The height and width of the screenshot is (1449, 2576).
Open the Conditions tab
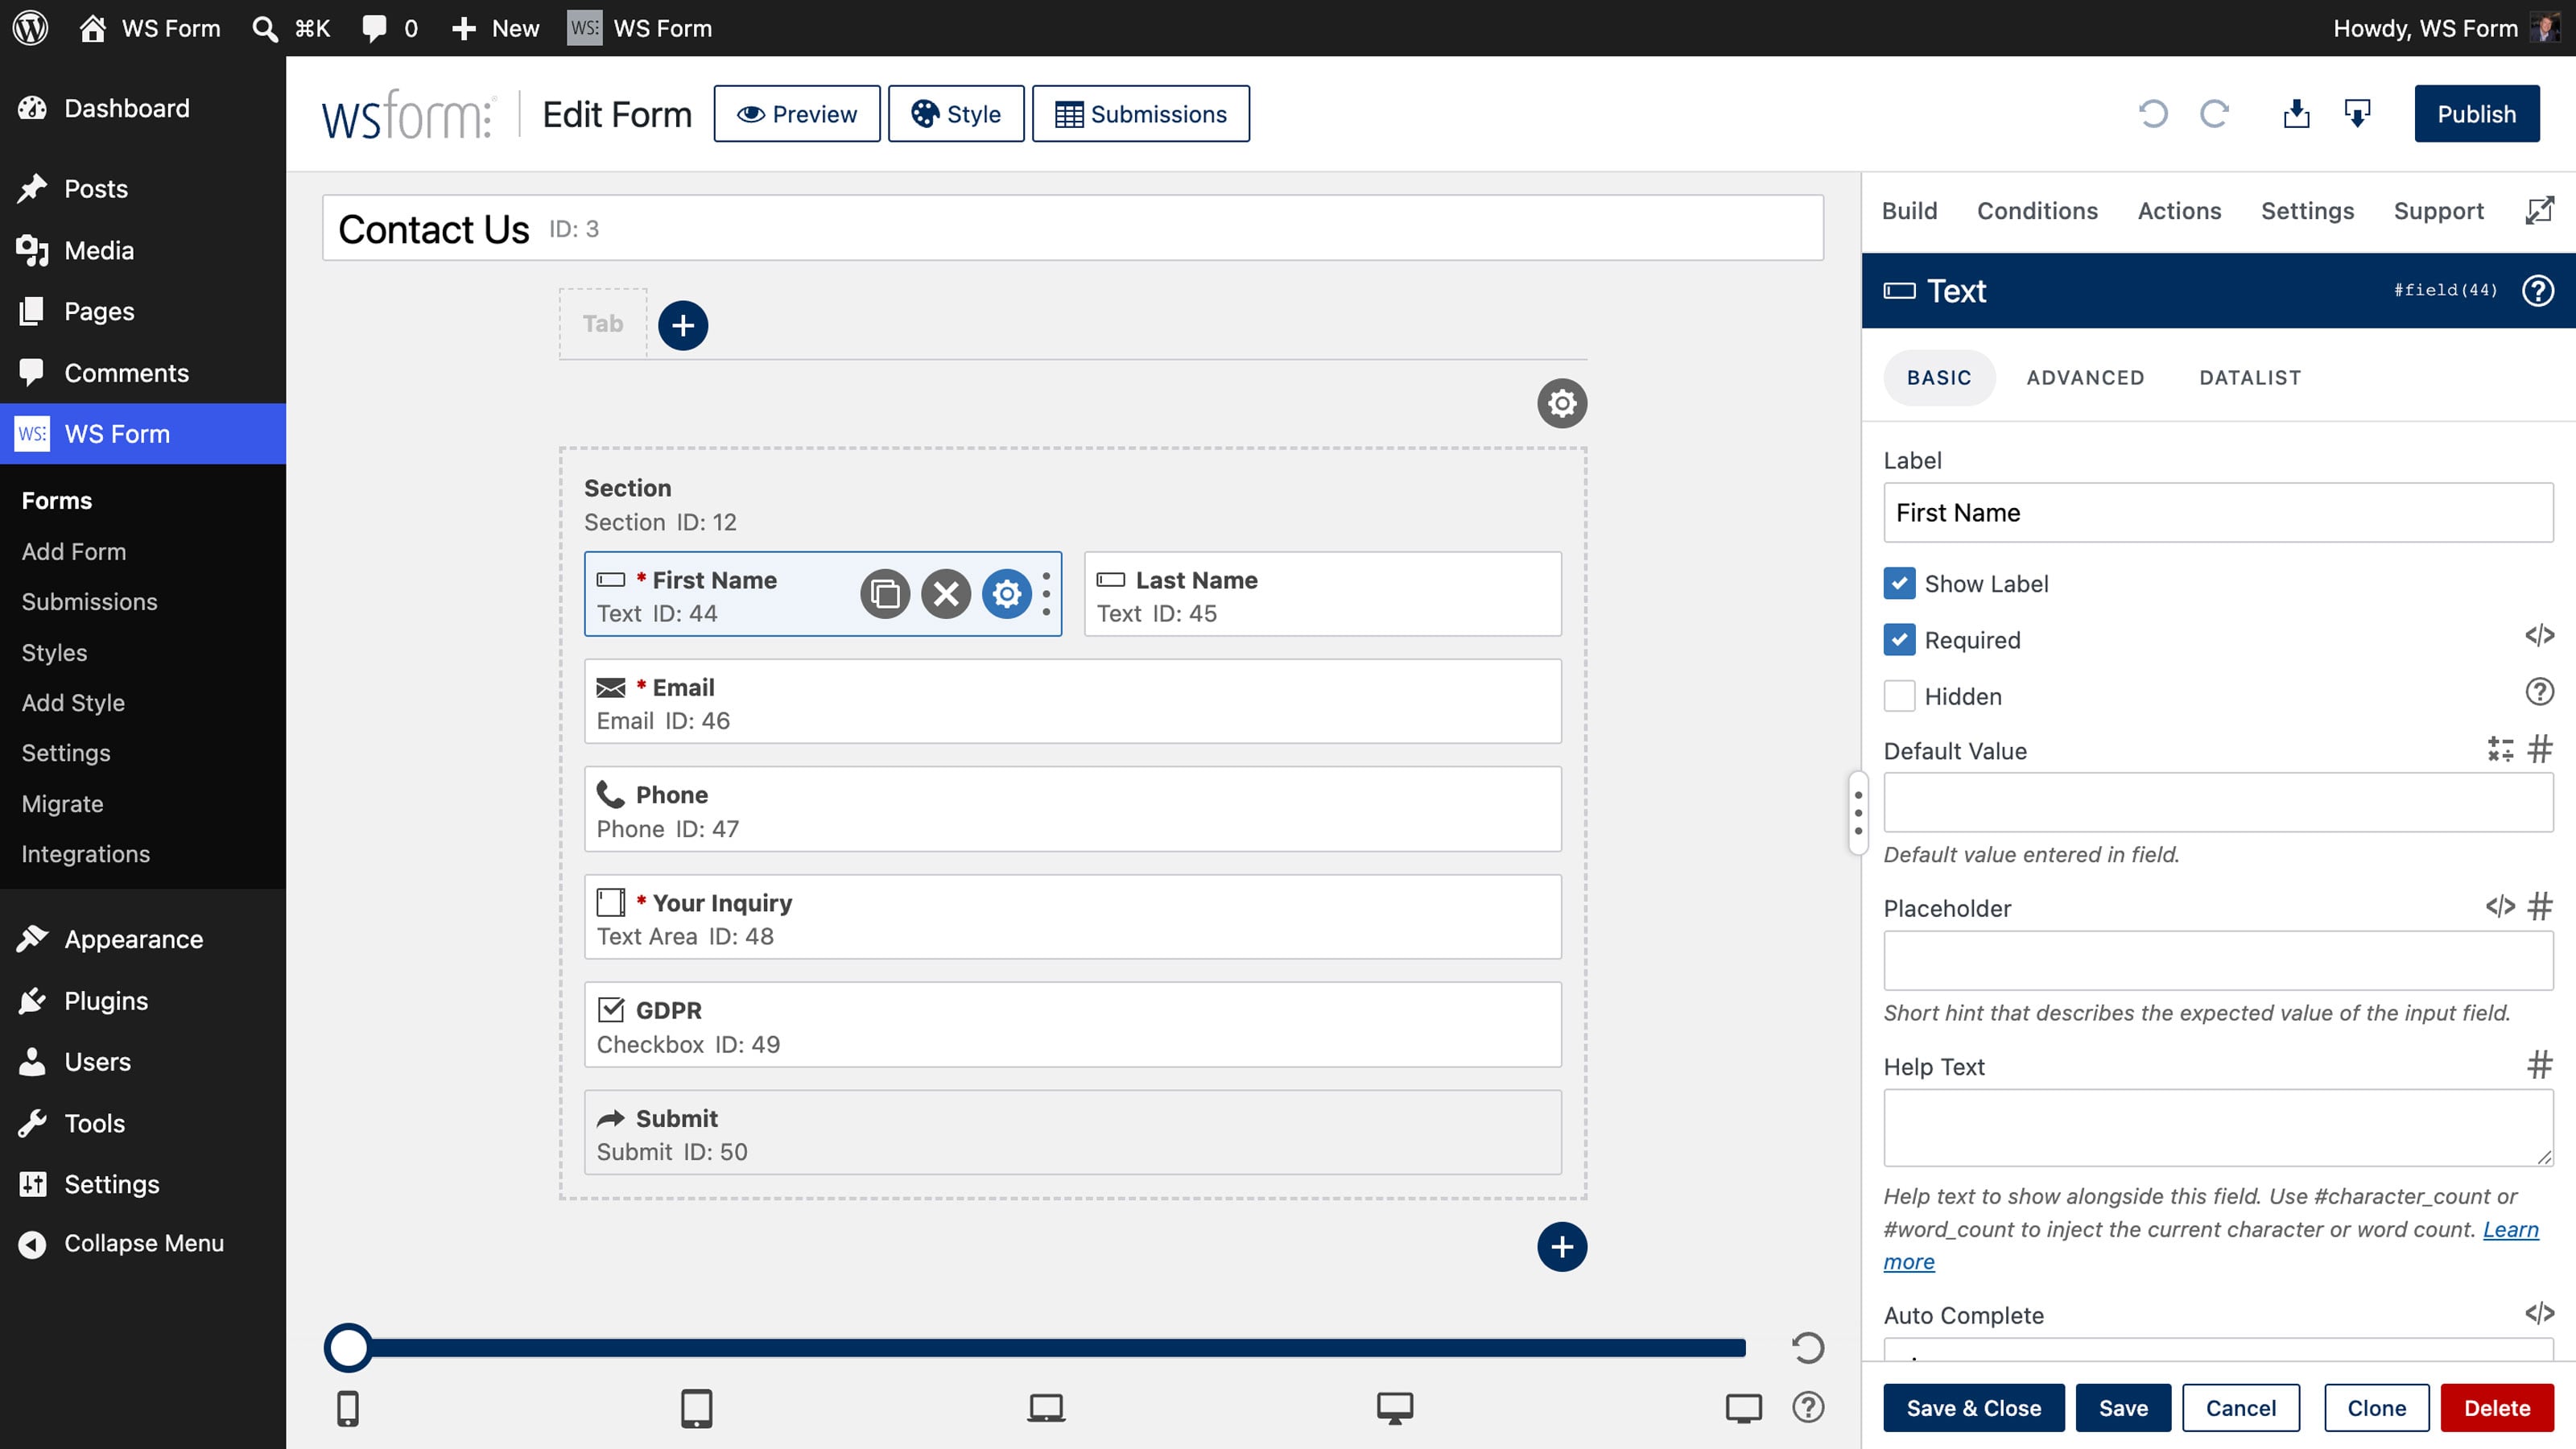2037,211
